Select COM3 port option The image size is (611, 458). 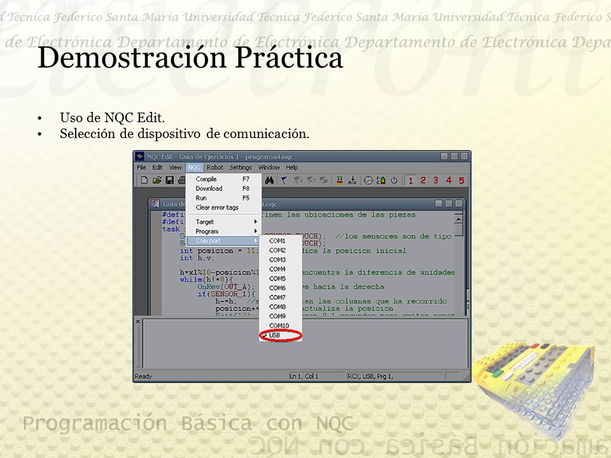280,260
